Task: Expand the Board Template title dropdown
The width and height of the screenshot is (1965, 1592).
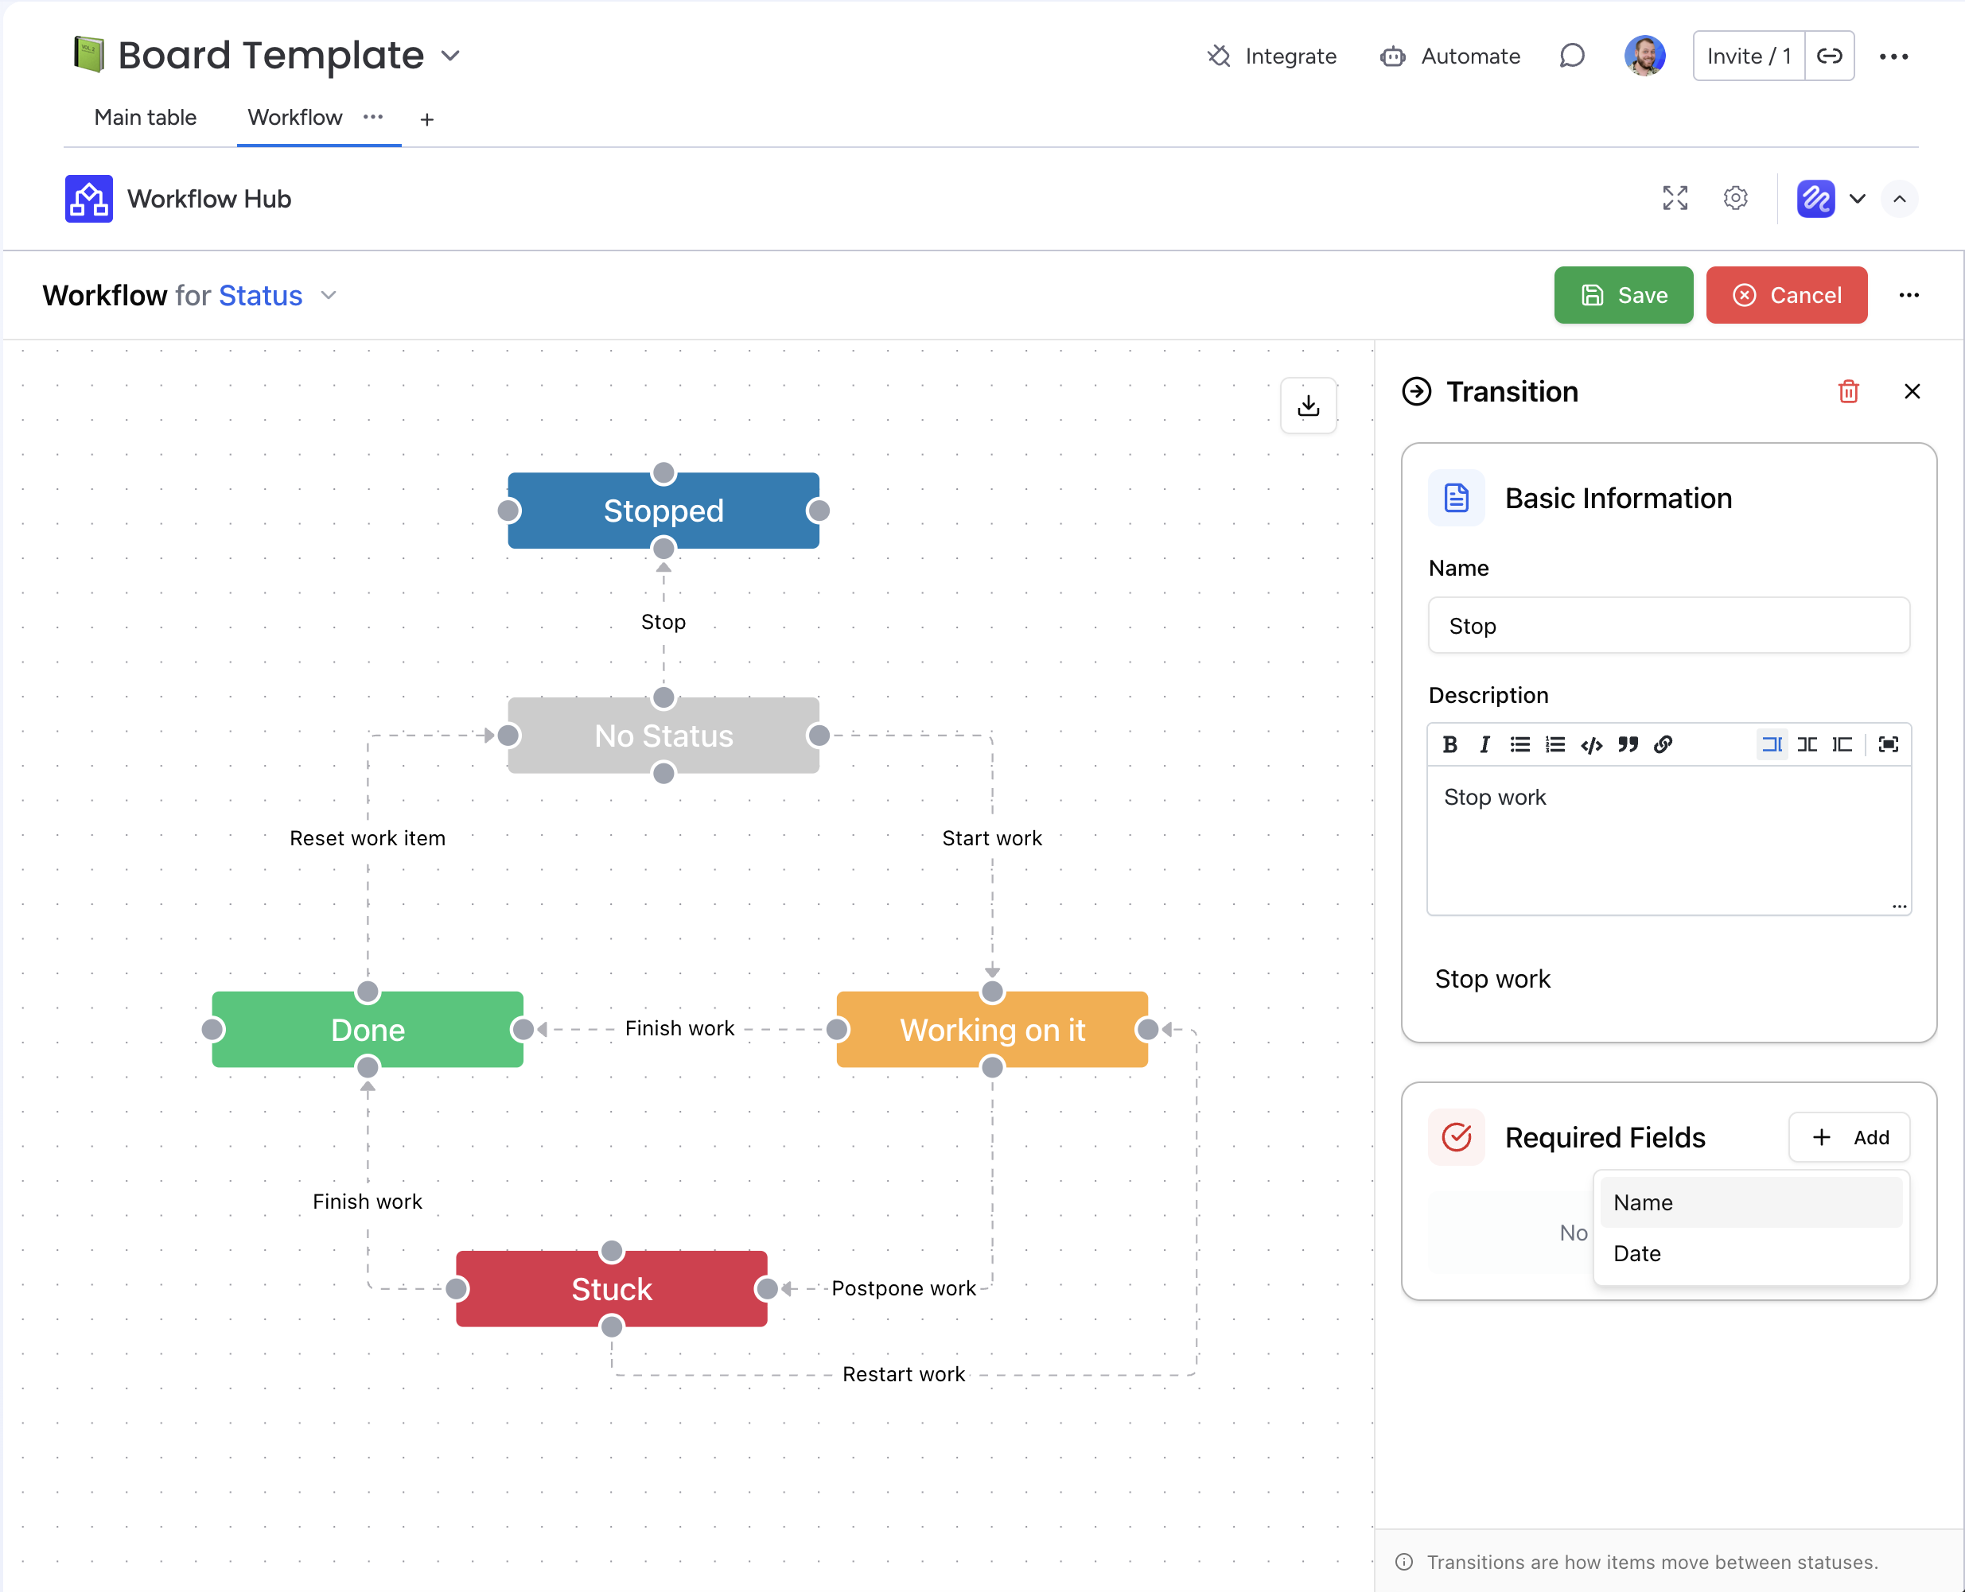Action: click(x=449, y=56)
